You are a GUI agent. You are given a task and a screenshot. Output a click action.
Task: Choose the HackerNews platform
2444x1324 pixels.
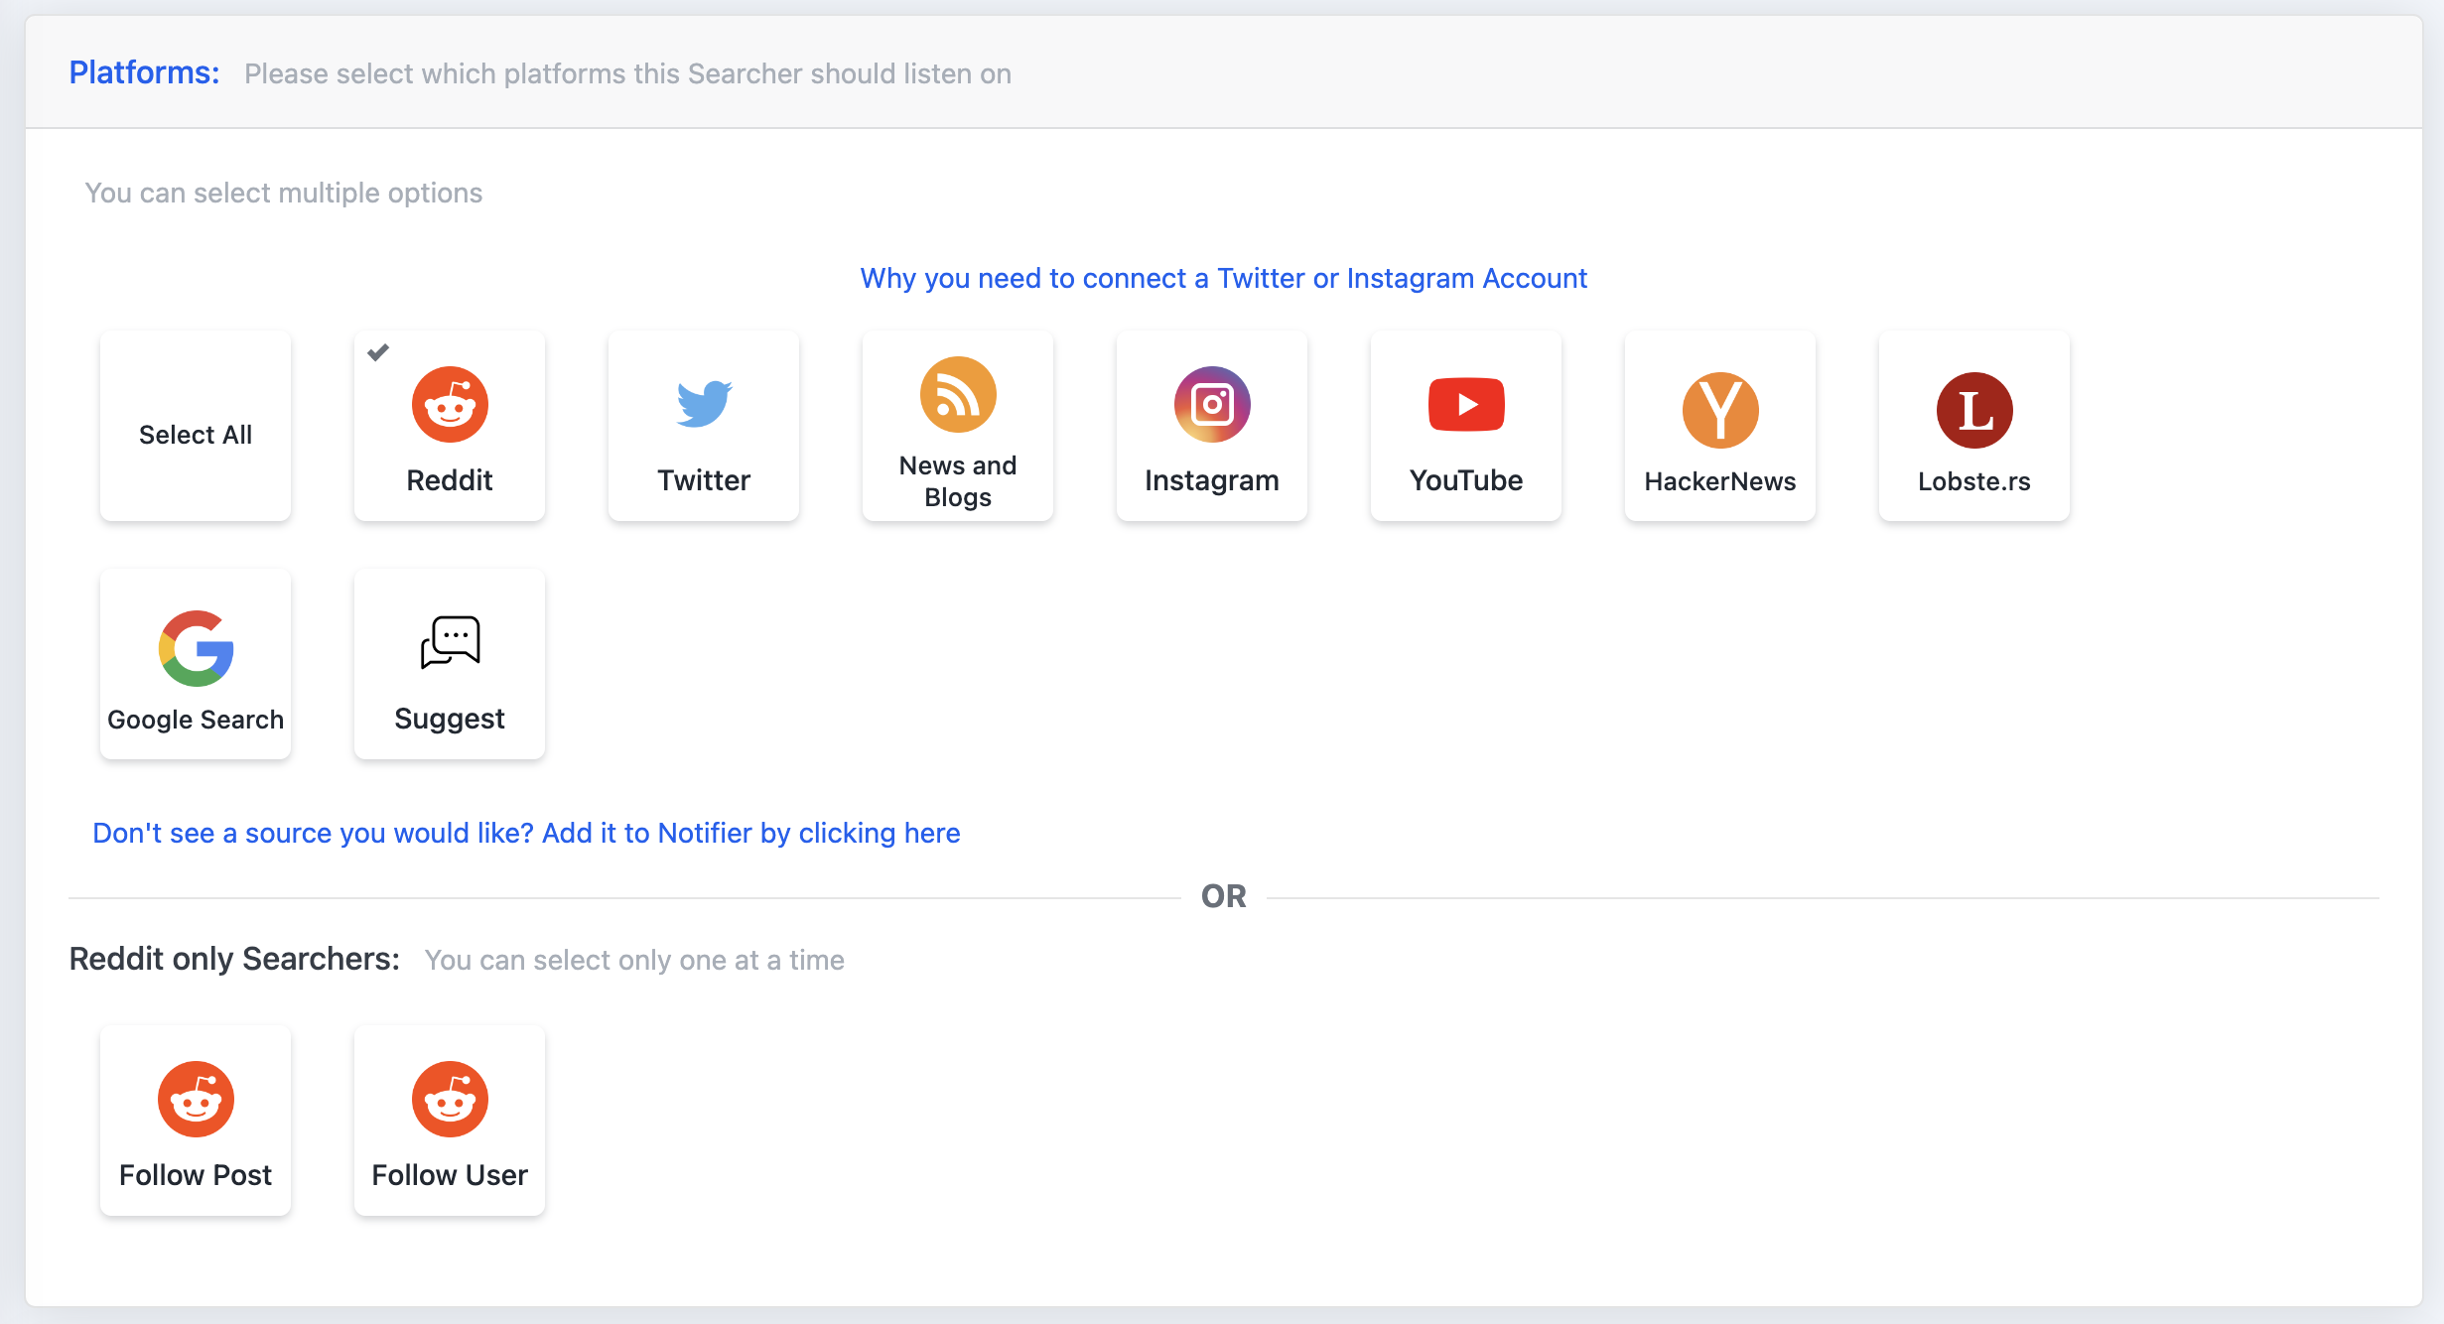[x=1719, y=426]
